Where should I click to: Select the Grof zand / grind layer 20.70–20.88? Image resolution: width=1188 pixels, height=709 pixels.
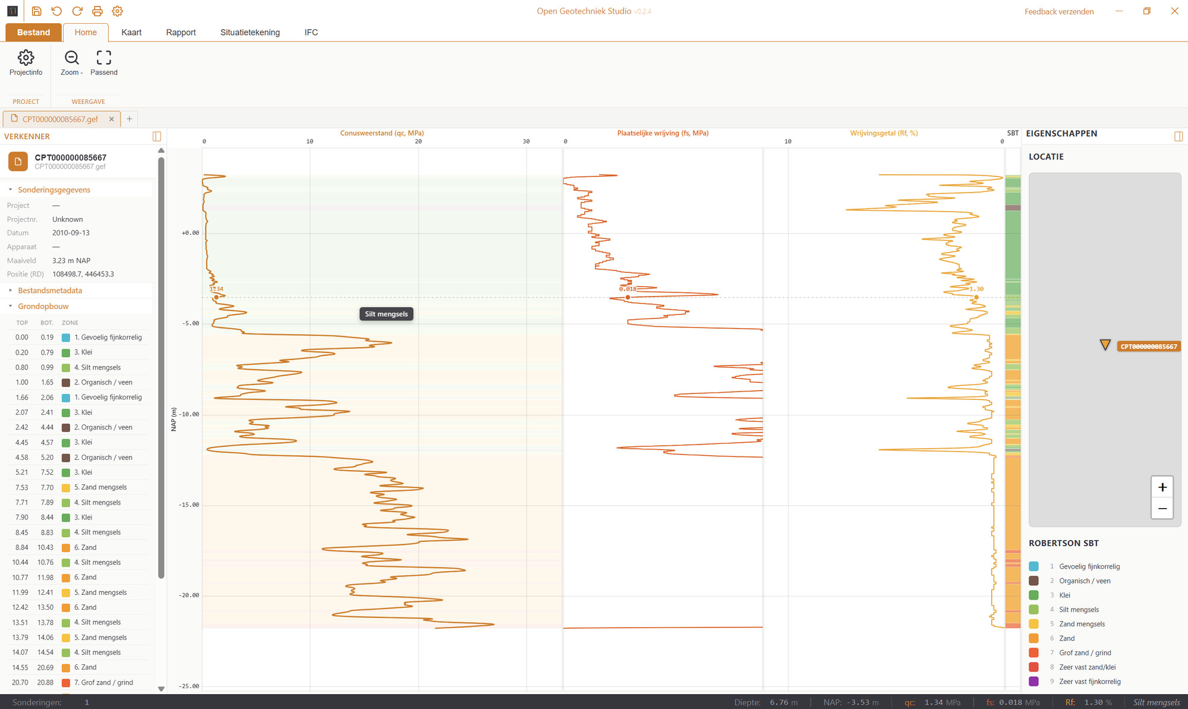[78, 682]
